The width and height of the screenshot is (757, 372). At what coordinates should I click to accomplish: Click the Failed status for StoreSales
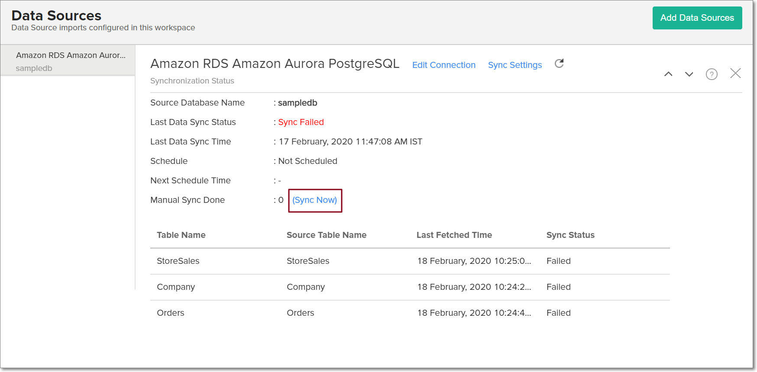pyautogui.click(x=558, y=261)
